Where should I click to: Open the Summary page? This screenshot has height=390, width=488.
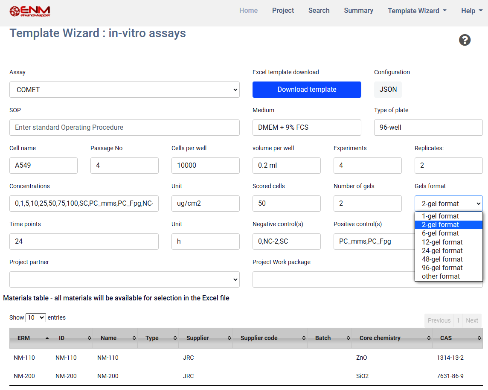point(358,11)
